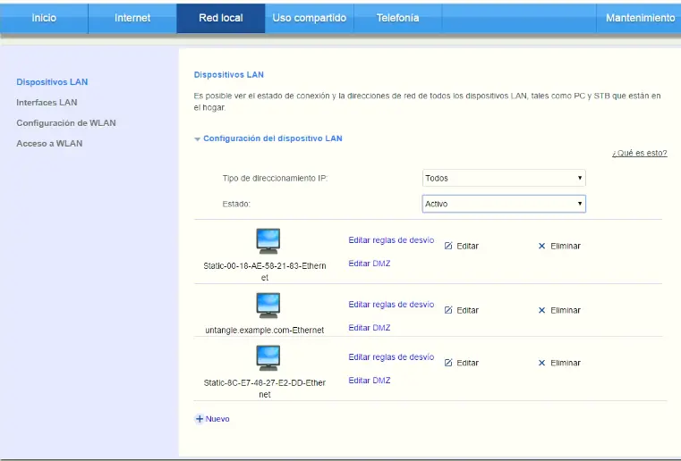
Task: Click the ¿Qué es esto? help link
Action: 639,153
